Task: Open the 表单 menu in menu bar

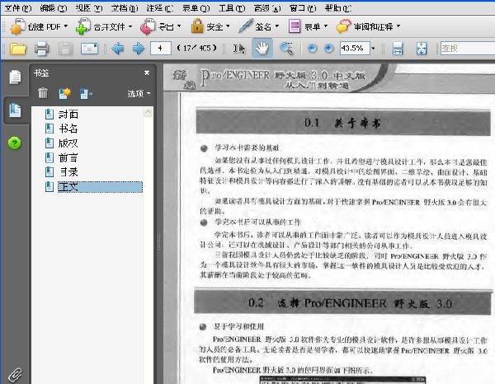Action: point(196,8)
